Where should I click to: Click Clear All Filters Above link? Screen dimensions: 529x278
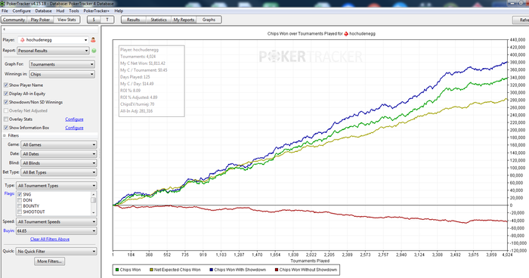50,239
